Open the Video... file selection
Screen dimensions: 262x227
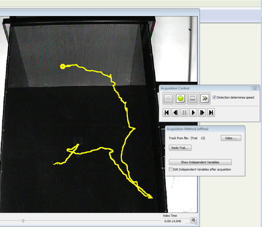[x=231, y=138]
